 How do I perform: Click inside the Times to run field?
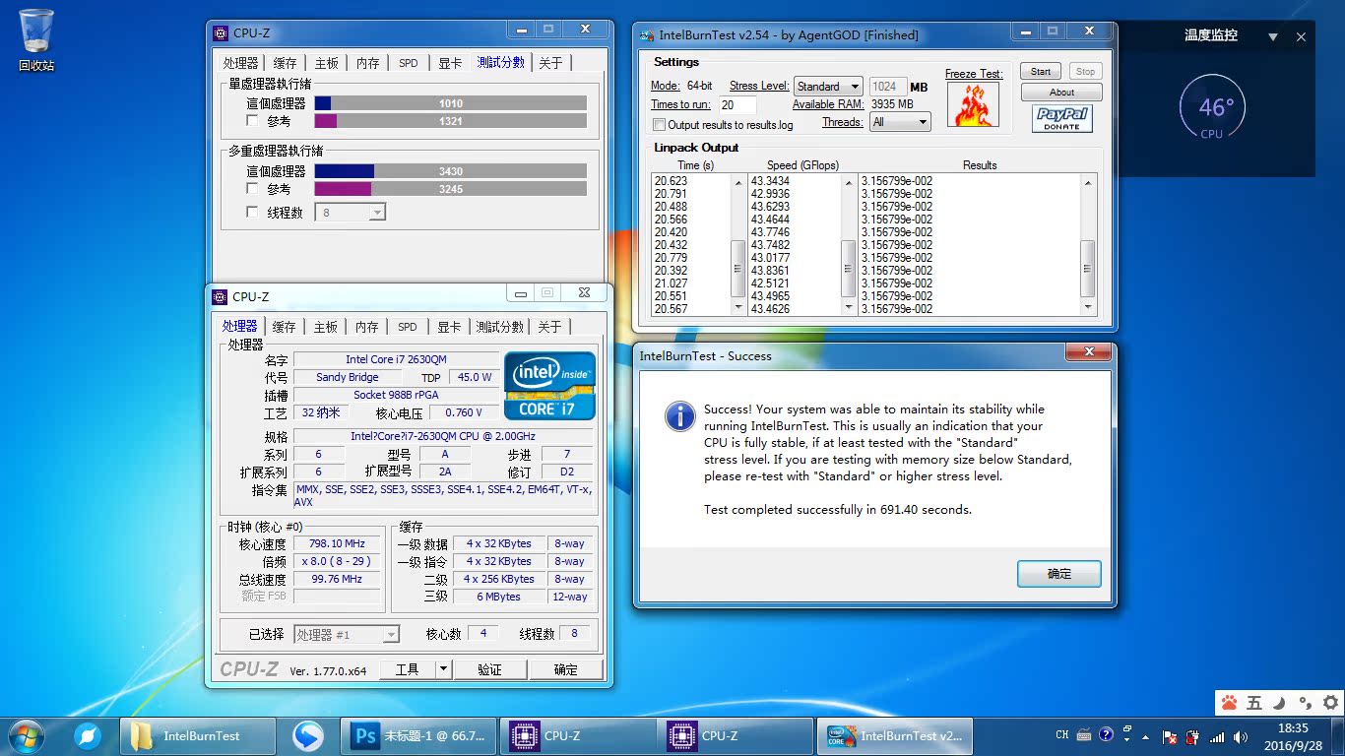point(737,104)
